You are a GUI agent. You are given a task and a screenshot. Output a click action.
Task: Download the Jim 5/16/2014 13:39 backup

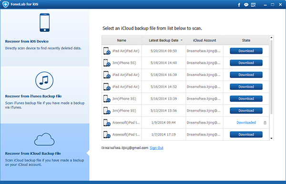point(246,98)
